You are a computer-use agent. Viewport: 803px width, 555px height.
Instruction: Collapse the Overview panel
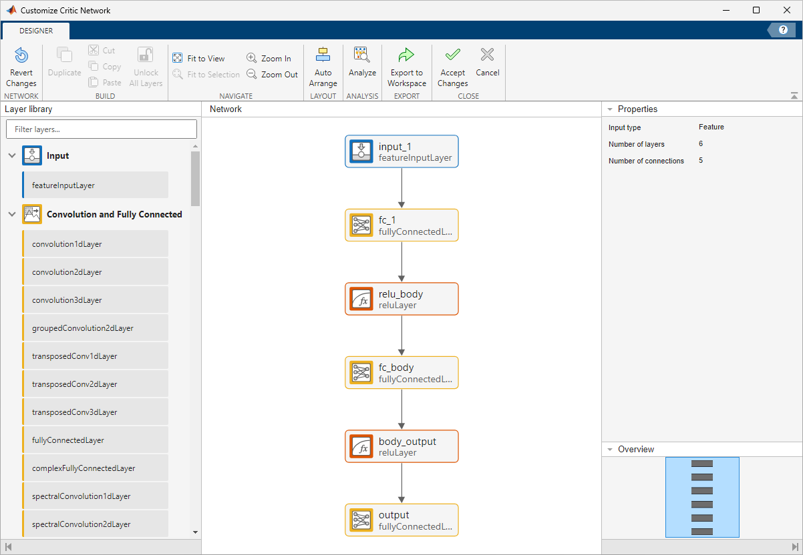[610, 450]
